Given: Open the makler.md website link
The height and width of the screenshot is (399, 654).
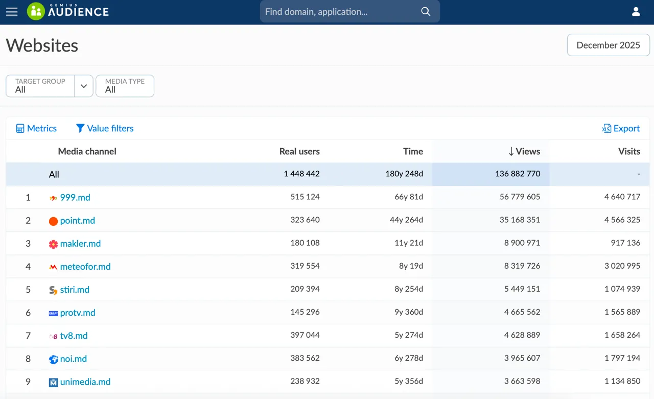Looking at the screenshot, I should click(80, 244).
